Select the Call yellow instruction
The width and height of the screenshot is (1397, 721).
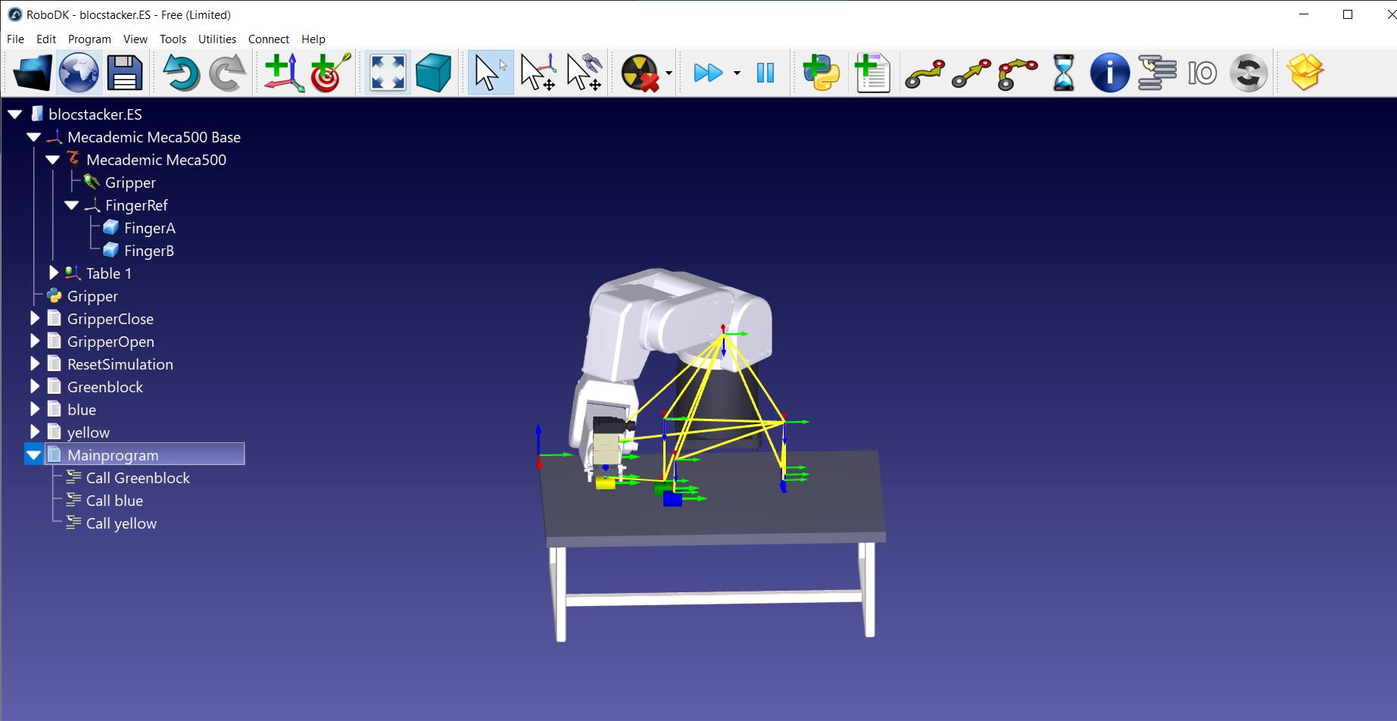coord(121,523)
